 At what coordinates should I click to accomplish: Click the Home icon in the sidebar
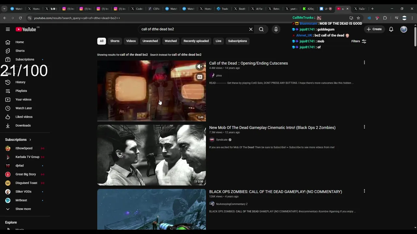click(8, 42)
